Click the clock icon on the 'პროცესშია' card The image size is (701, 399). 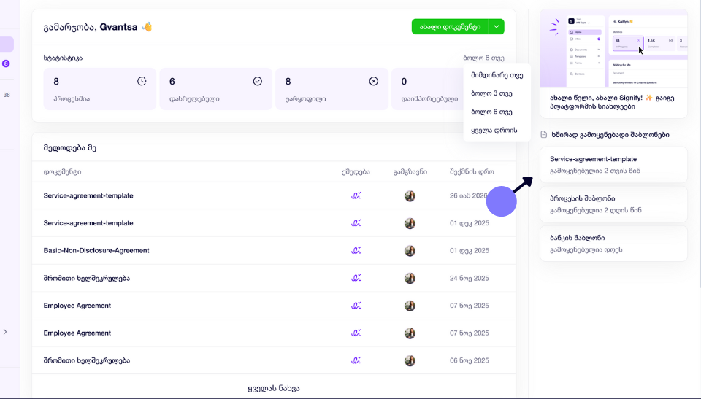pyautogui.click(x=142, y=81)
